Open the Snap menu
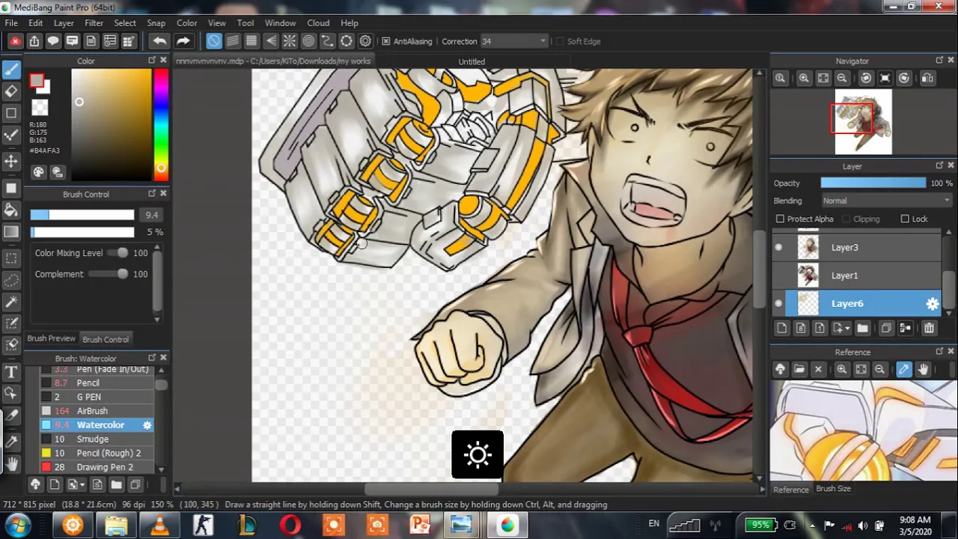The width and height of the screenshot is (958, 539). (x=156, y=23)
